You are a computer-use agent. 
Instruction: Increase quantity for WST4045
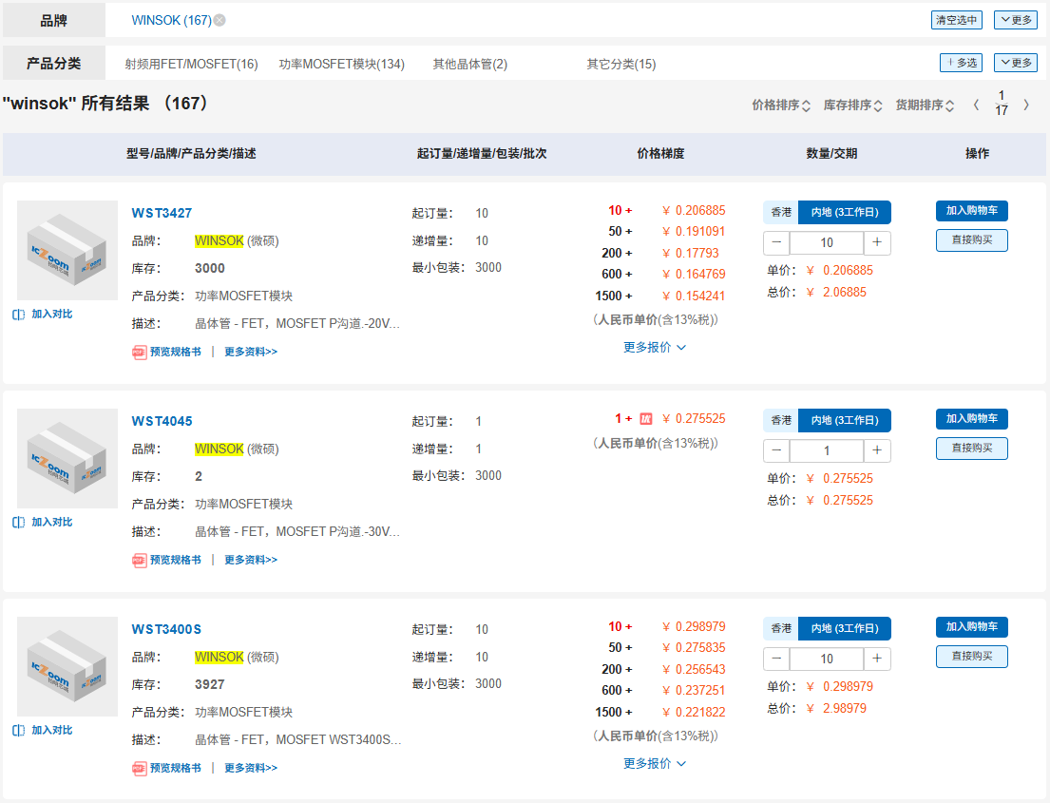click(x=877, y=450)
